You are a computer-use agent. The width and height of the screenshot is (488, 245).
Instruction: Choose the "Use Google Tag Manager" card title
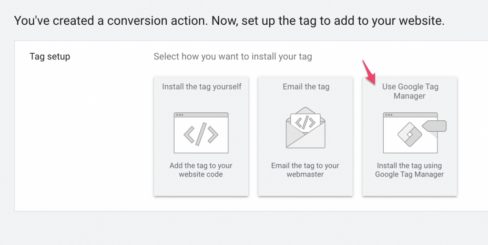[410, 91]
